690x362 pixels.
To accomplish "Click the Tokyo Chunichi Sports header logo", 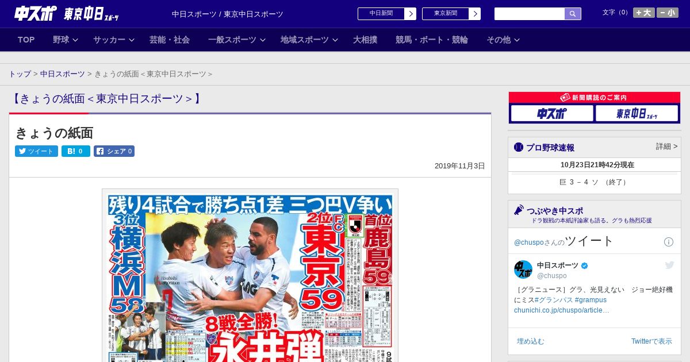I will (x=91, y=14).
